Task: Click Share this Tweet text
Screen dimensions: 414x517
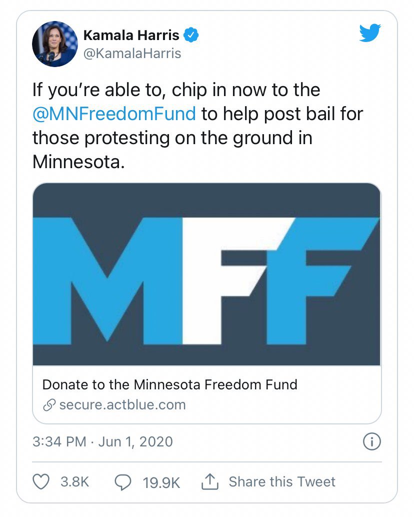Action: [282, 482]
